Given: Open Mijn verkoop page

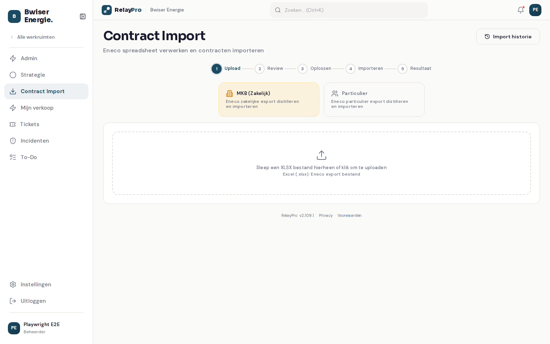Looking at the screenshot, I should [x=46, y=108].
